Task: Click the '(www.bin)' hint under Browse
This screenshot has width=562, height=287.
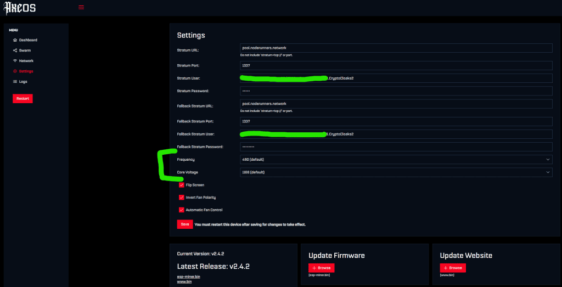Action: coord(447,275)
